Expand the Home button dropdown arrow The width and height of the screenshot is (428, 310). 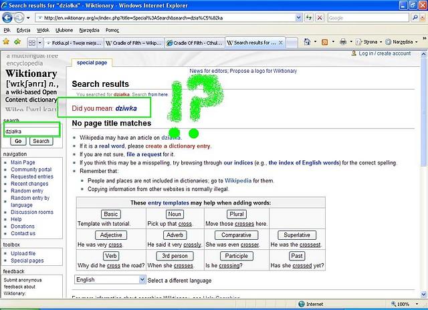[x=315, y=41]
